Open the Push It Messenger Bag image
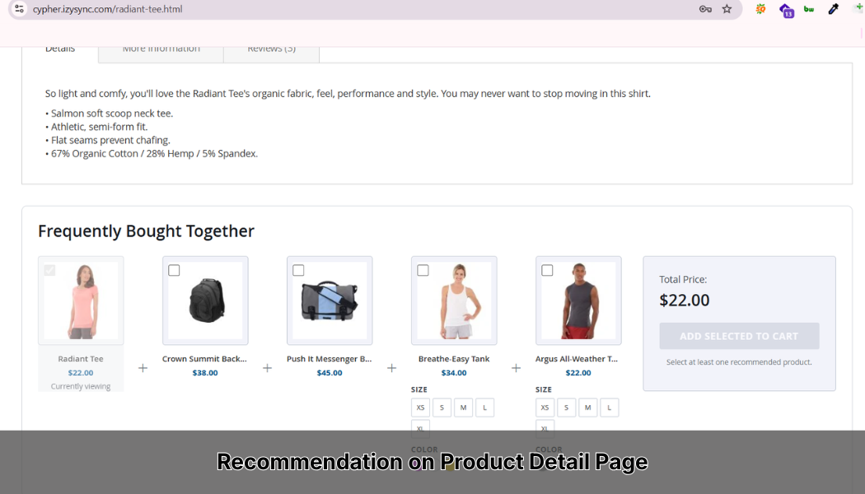 (x=330, y=301)
